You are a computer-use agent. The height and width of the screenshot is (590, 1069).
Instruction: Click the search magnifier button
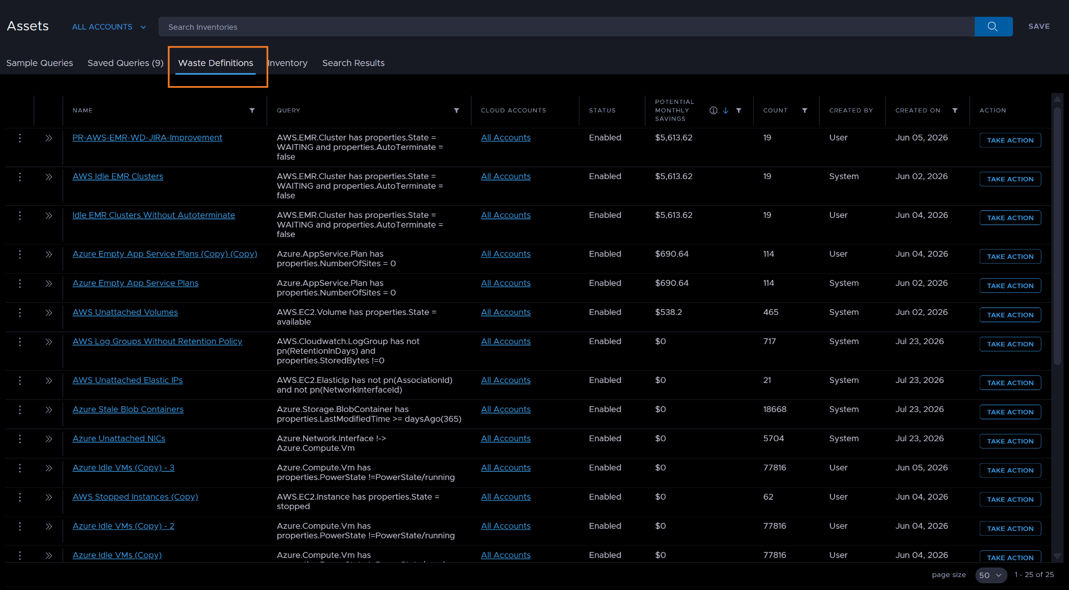993,27
